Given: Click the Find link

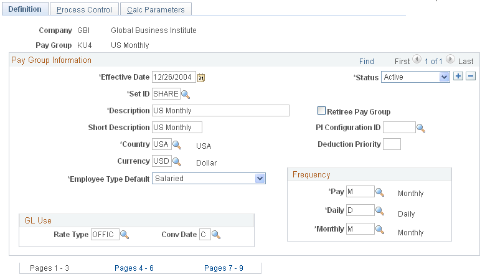Looking at the screenshot, I should tap(367, 62).
